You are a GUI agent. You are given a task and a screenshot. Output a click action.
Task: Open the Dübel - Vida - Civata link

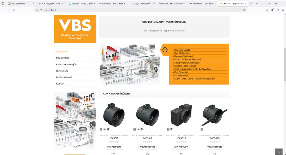(194, 79)
